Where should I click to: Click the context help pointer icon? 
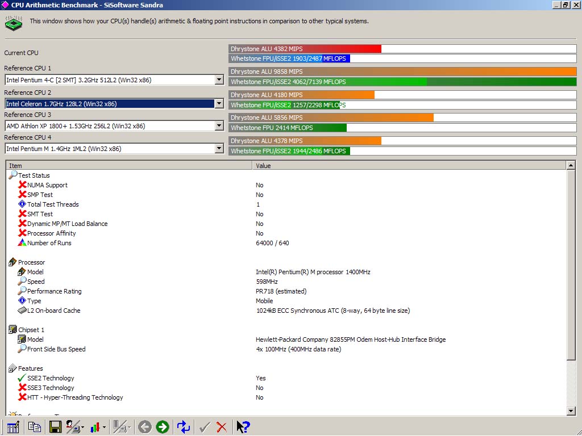(x=243, y=427)
